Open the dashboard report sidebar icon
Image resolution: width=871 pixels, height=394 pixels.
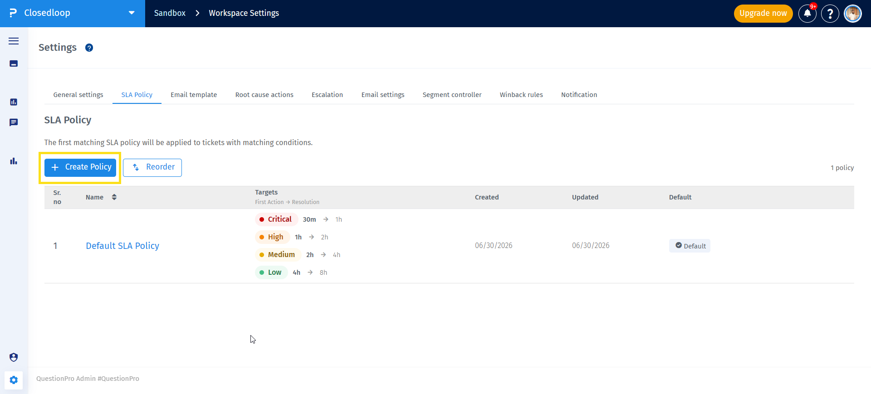[x=14, y=102]
